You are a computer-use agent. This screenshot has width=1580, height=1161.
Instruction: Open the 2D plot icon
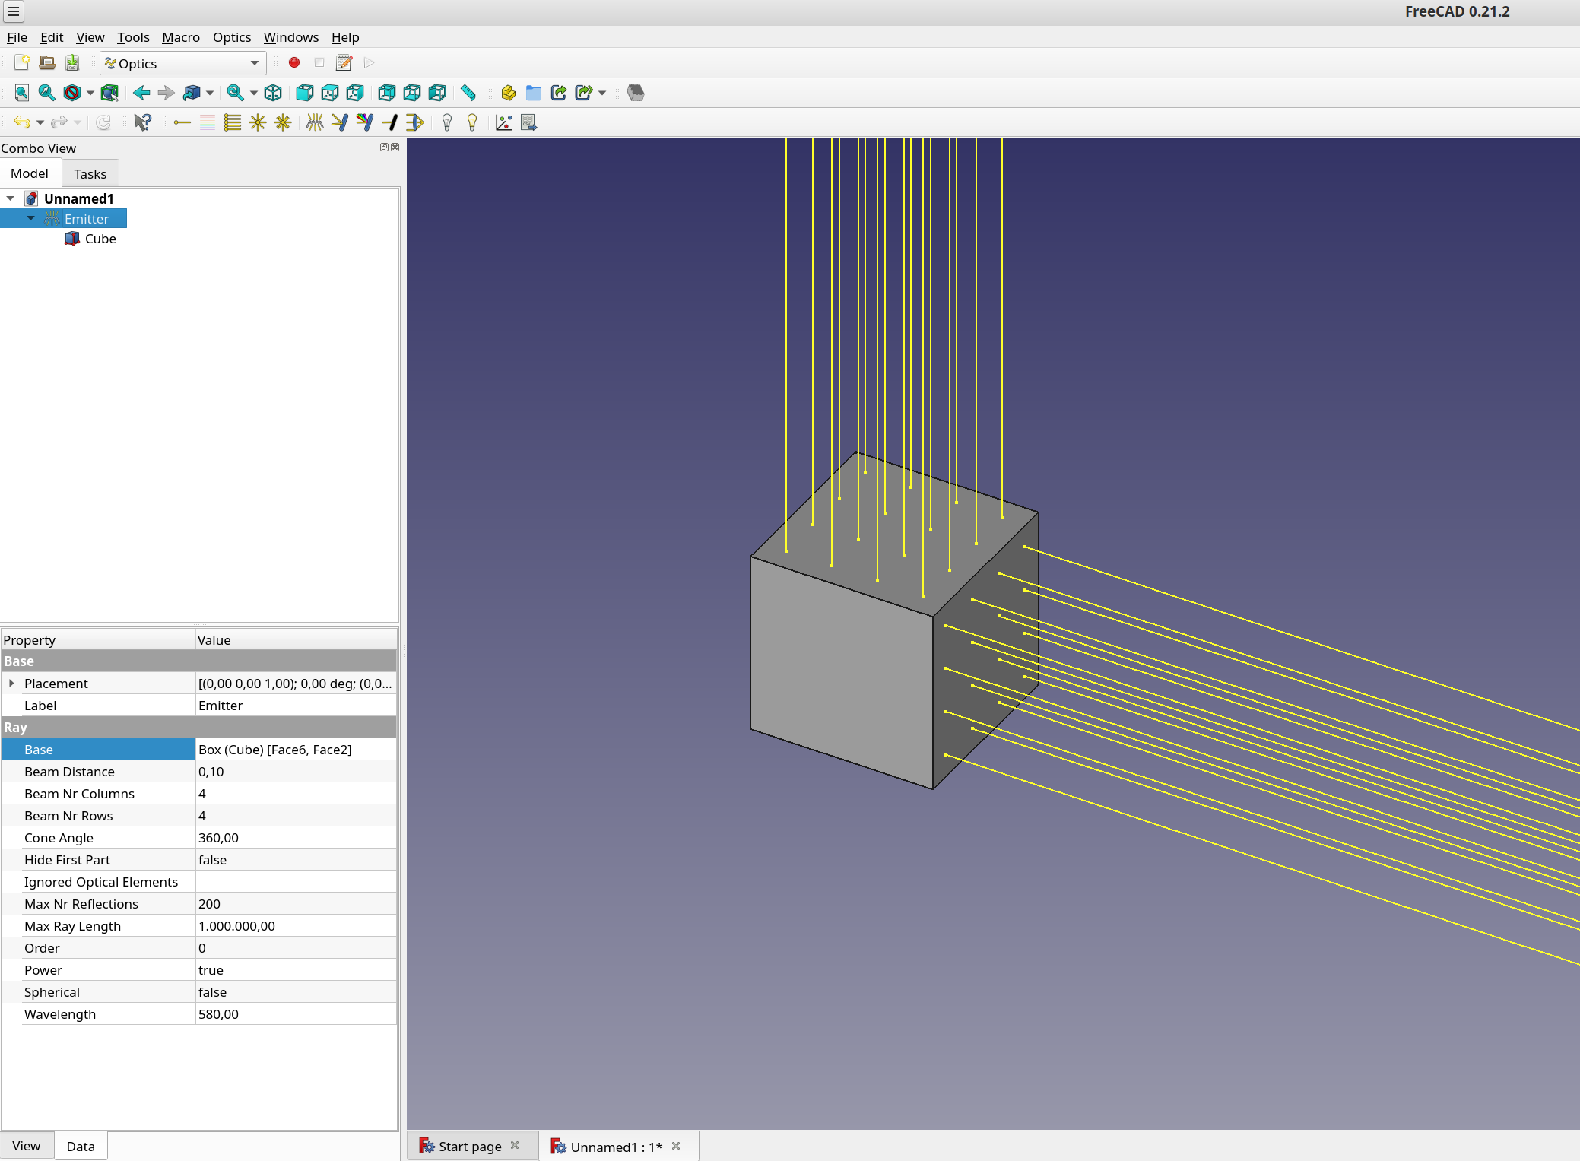[503, 122]
